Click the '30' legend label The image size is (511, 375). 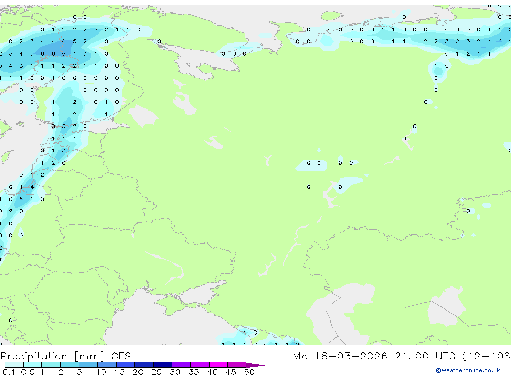coord(175,372)
